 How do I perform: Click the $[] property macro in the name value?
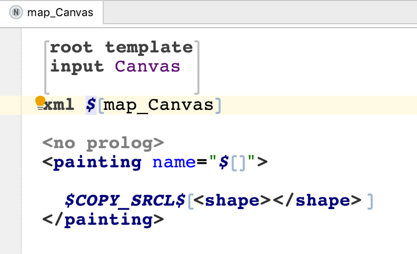point(232,162)
